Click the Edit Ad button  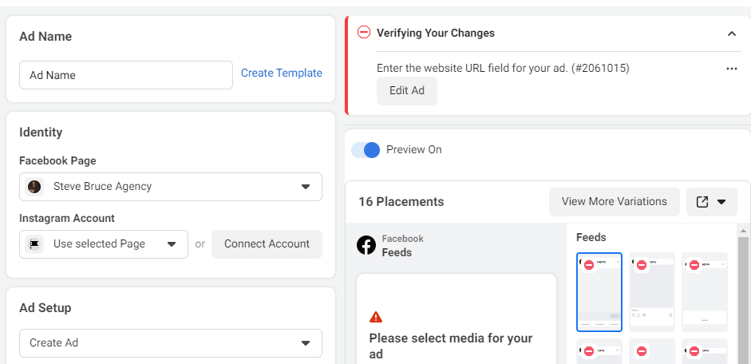[407, 91]
